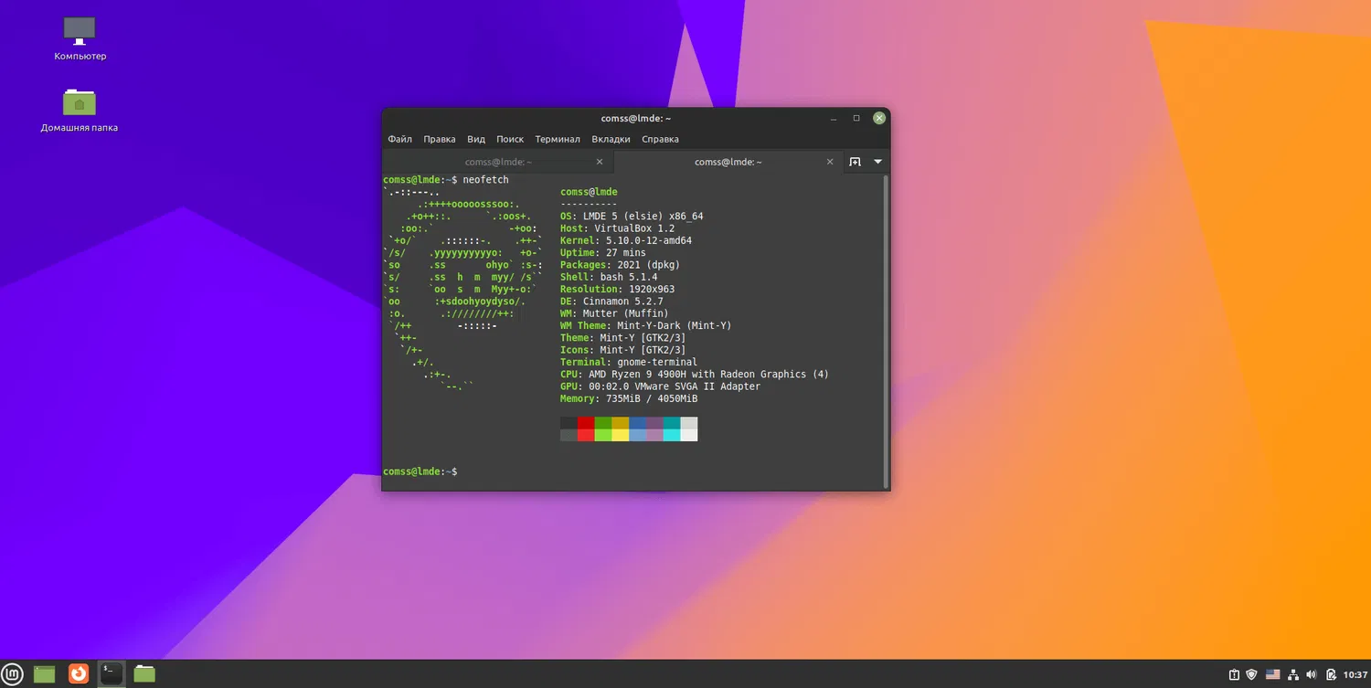Viewport: 1371px width, 688px height.
Task: Click the shield icon in the system tray
Action: (x=1252, y=675)
